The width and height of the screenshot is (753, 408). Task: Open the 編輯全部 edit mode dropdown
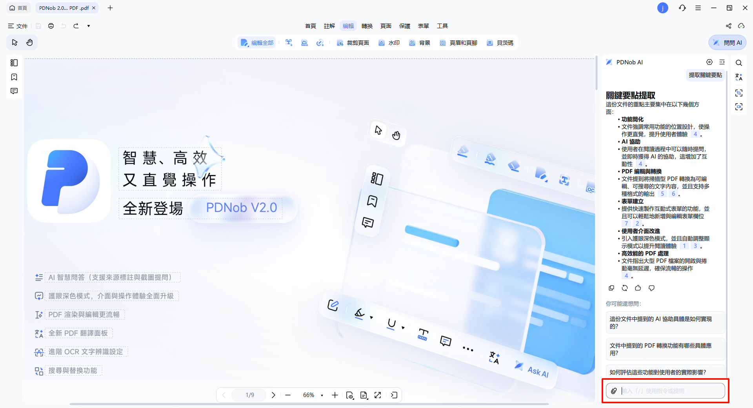point(257,43)
